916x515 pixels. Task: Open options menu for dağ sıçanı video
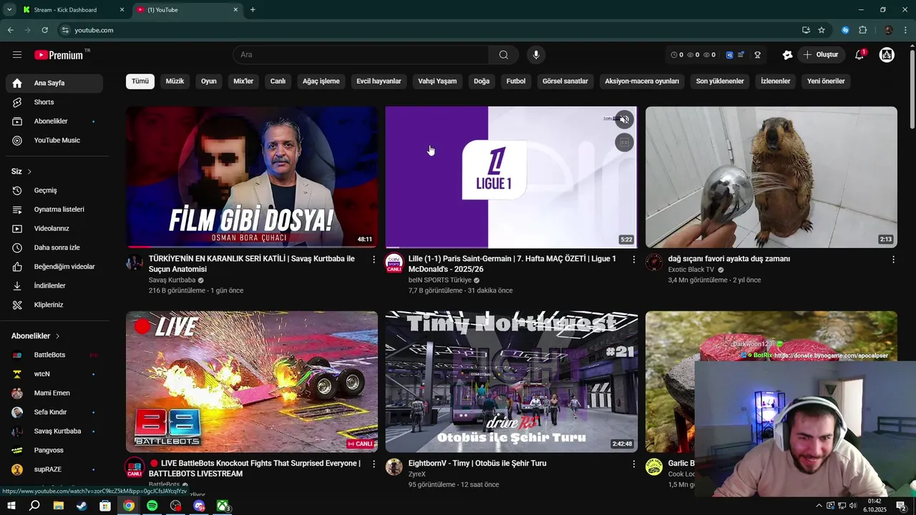pos(893,259)
